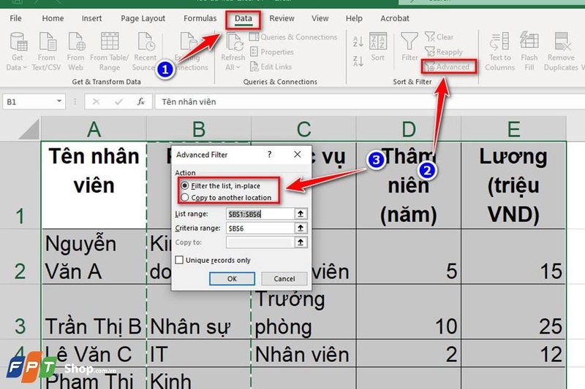The width and height of the screenshot is (585, 389).
Task: Click OK in Advanced Filter
Action: coord(232,279)
